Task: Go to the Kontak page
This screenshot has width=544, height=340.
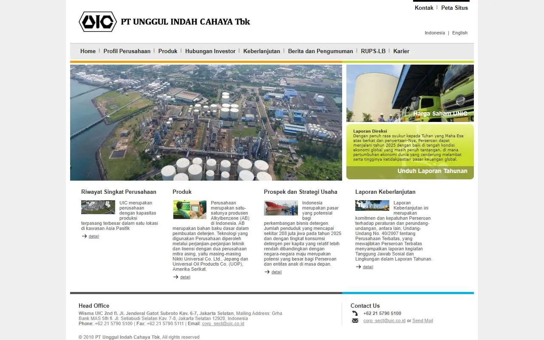Action: 424,8
